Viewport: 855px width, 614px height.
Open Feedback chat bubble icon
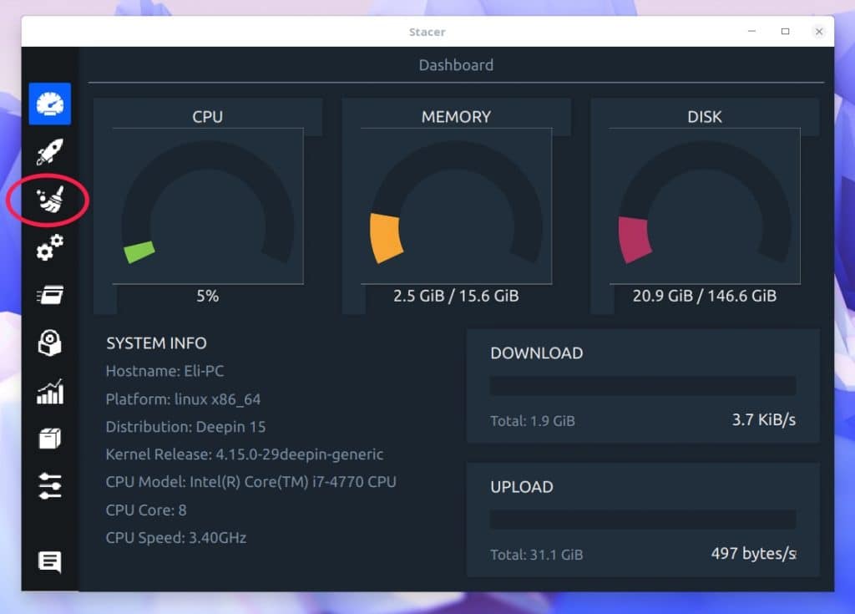[49, 561]
